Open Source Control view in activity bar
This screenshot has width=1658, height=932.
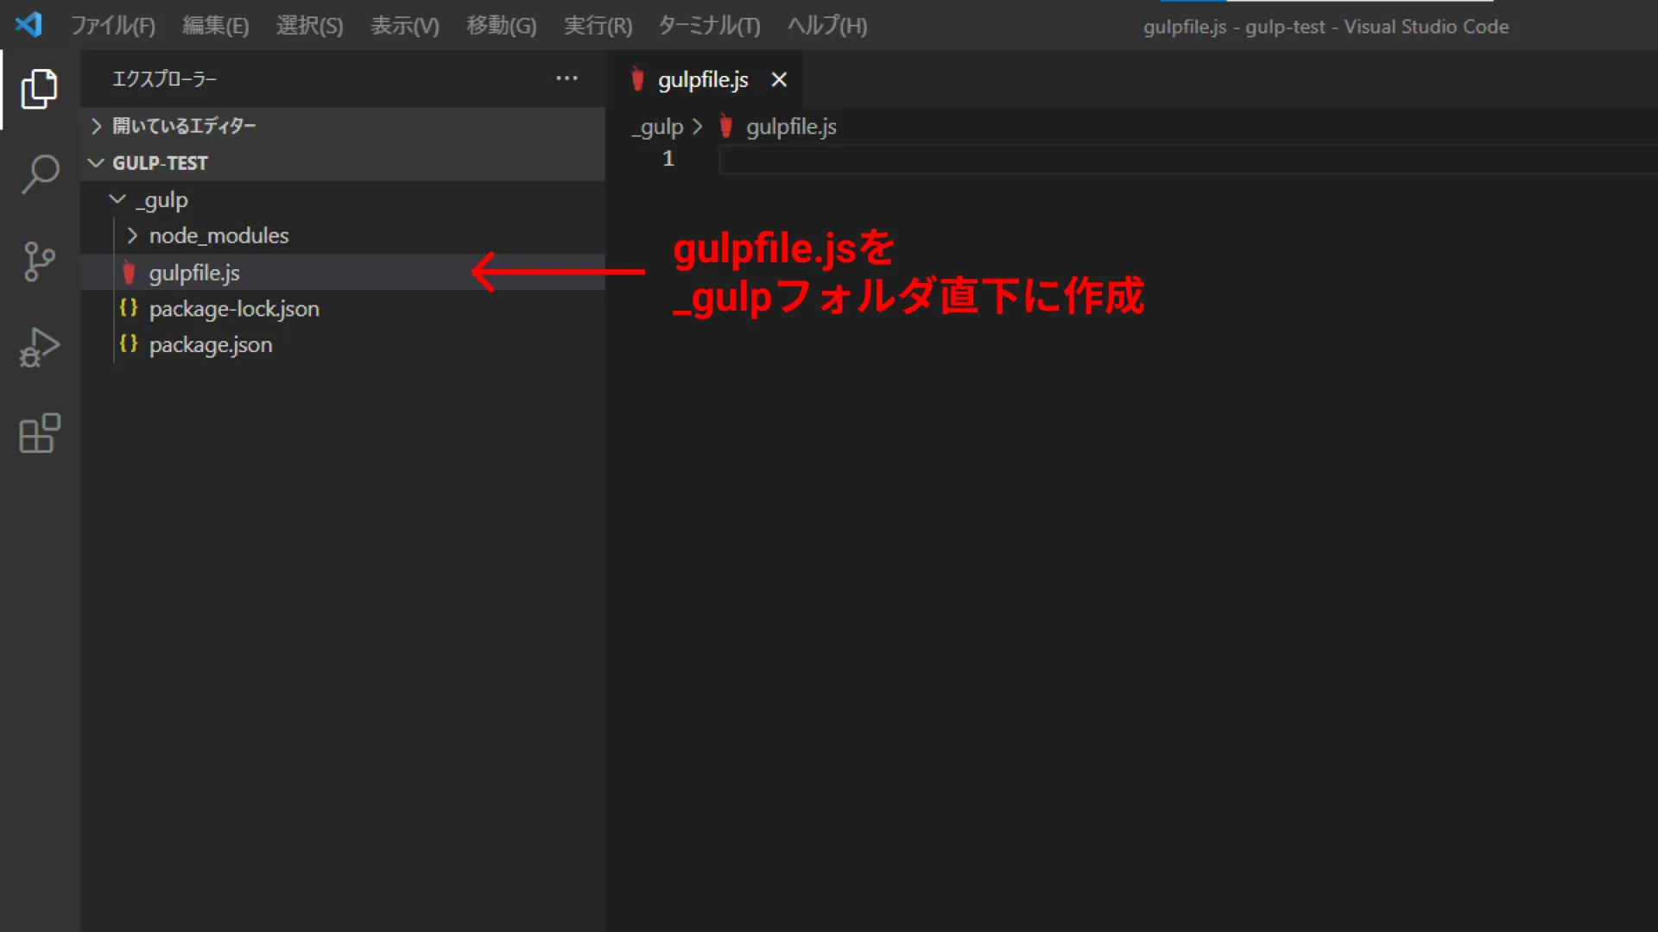pyautogui.click(x=40, y=261)
